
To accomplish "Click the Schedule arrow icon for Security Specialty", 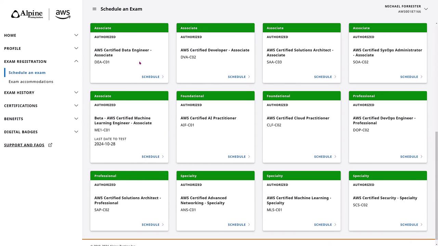I will (422, 225).
